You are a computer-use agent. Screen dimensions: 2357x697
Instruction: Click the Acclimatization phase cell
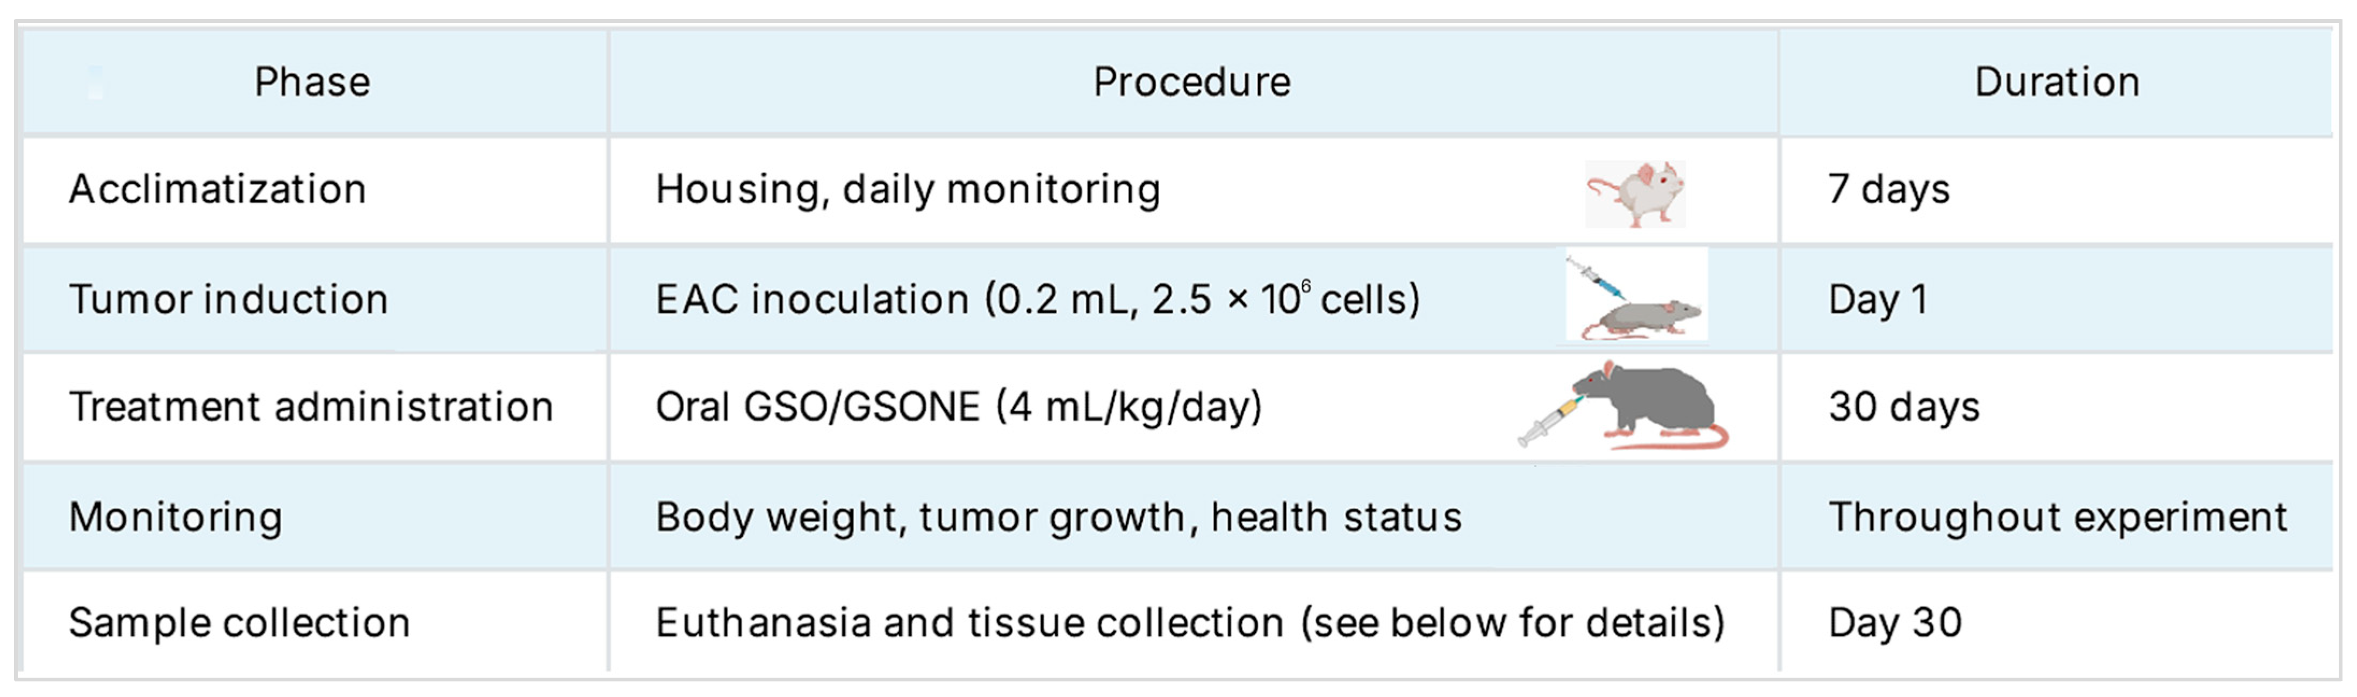(x=218, y=189)
